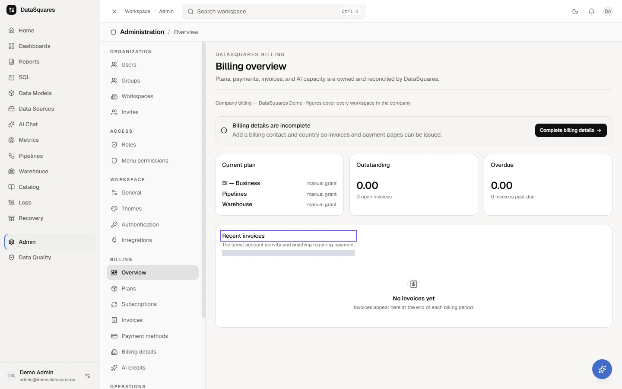Open Logs in the main sidebar
The image size is (622, 389).
click(x=50, y=203)
